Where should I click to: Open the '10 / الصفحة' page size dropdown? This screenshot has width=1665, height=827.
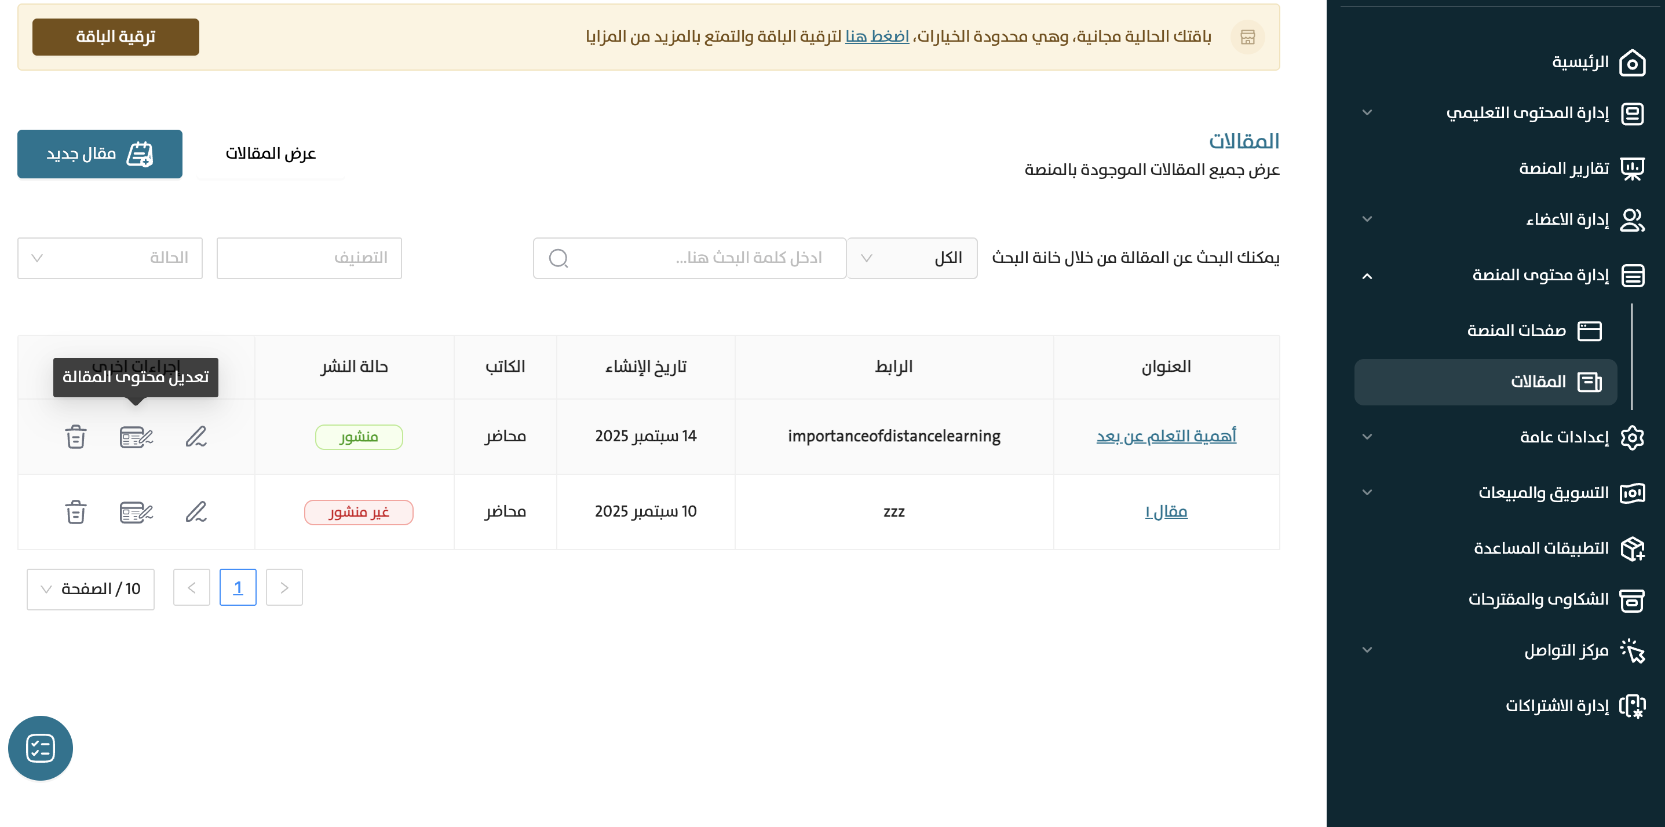click(90, 588)
